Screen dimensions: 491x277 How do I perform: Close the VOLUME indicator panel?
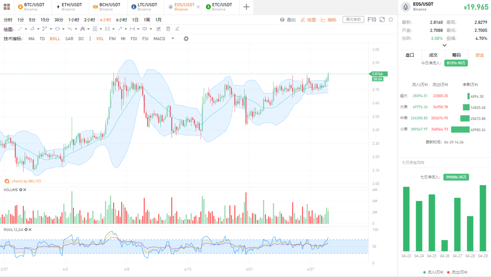(25, 190)
